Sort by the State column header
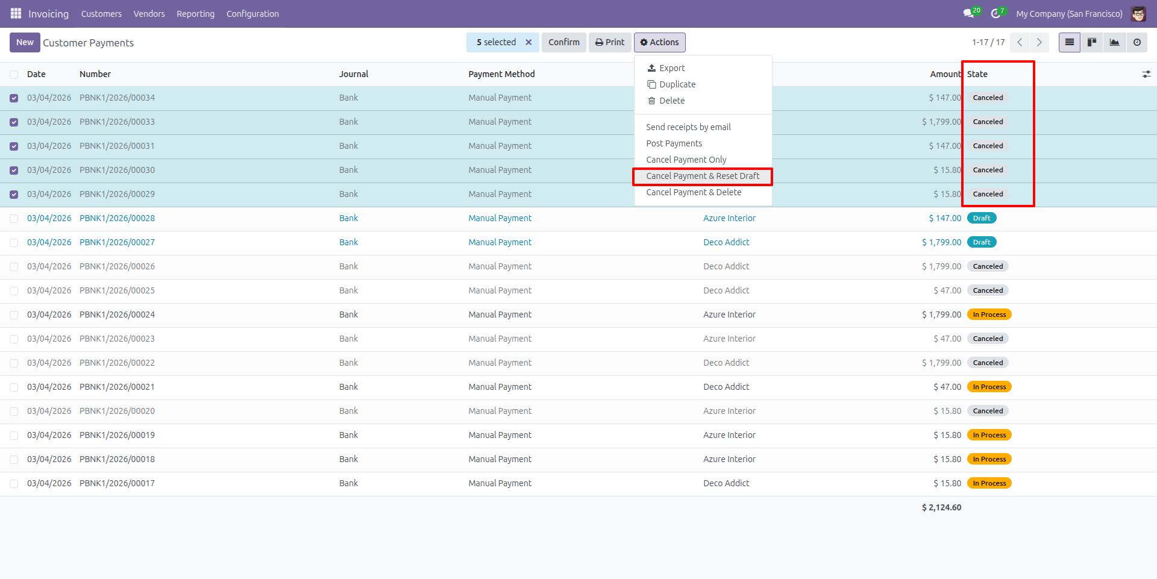 [x=977, y=74]
